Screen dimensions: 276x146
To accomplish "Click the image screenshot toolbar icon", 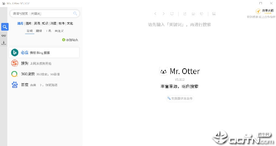I will (214, 14).
